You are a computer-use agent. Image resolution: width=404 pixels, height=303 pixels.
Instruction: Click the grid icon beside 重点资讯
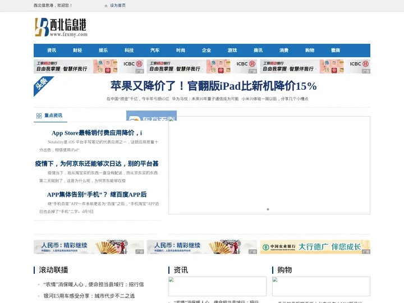(39, 116)
